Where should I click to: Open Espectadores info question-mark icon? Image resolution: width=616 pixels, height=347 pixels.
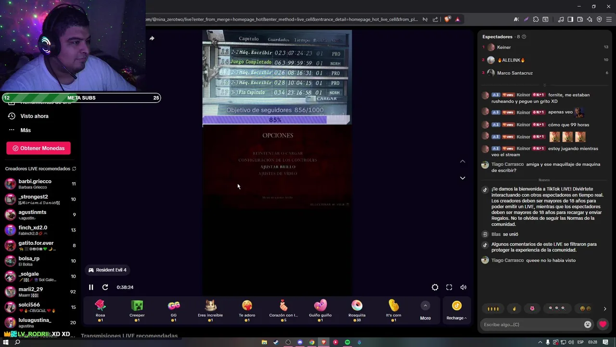point(524,37)
